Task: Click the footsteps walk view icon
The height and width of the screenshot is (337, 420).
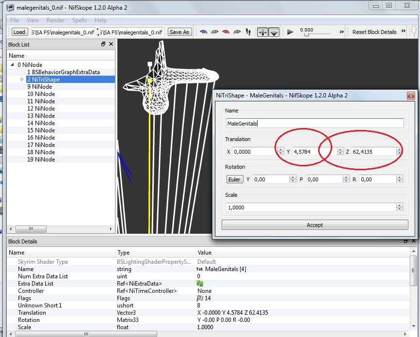Action: point(248,32)
